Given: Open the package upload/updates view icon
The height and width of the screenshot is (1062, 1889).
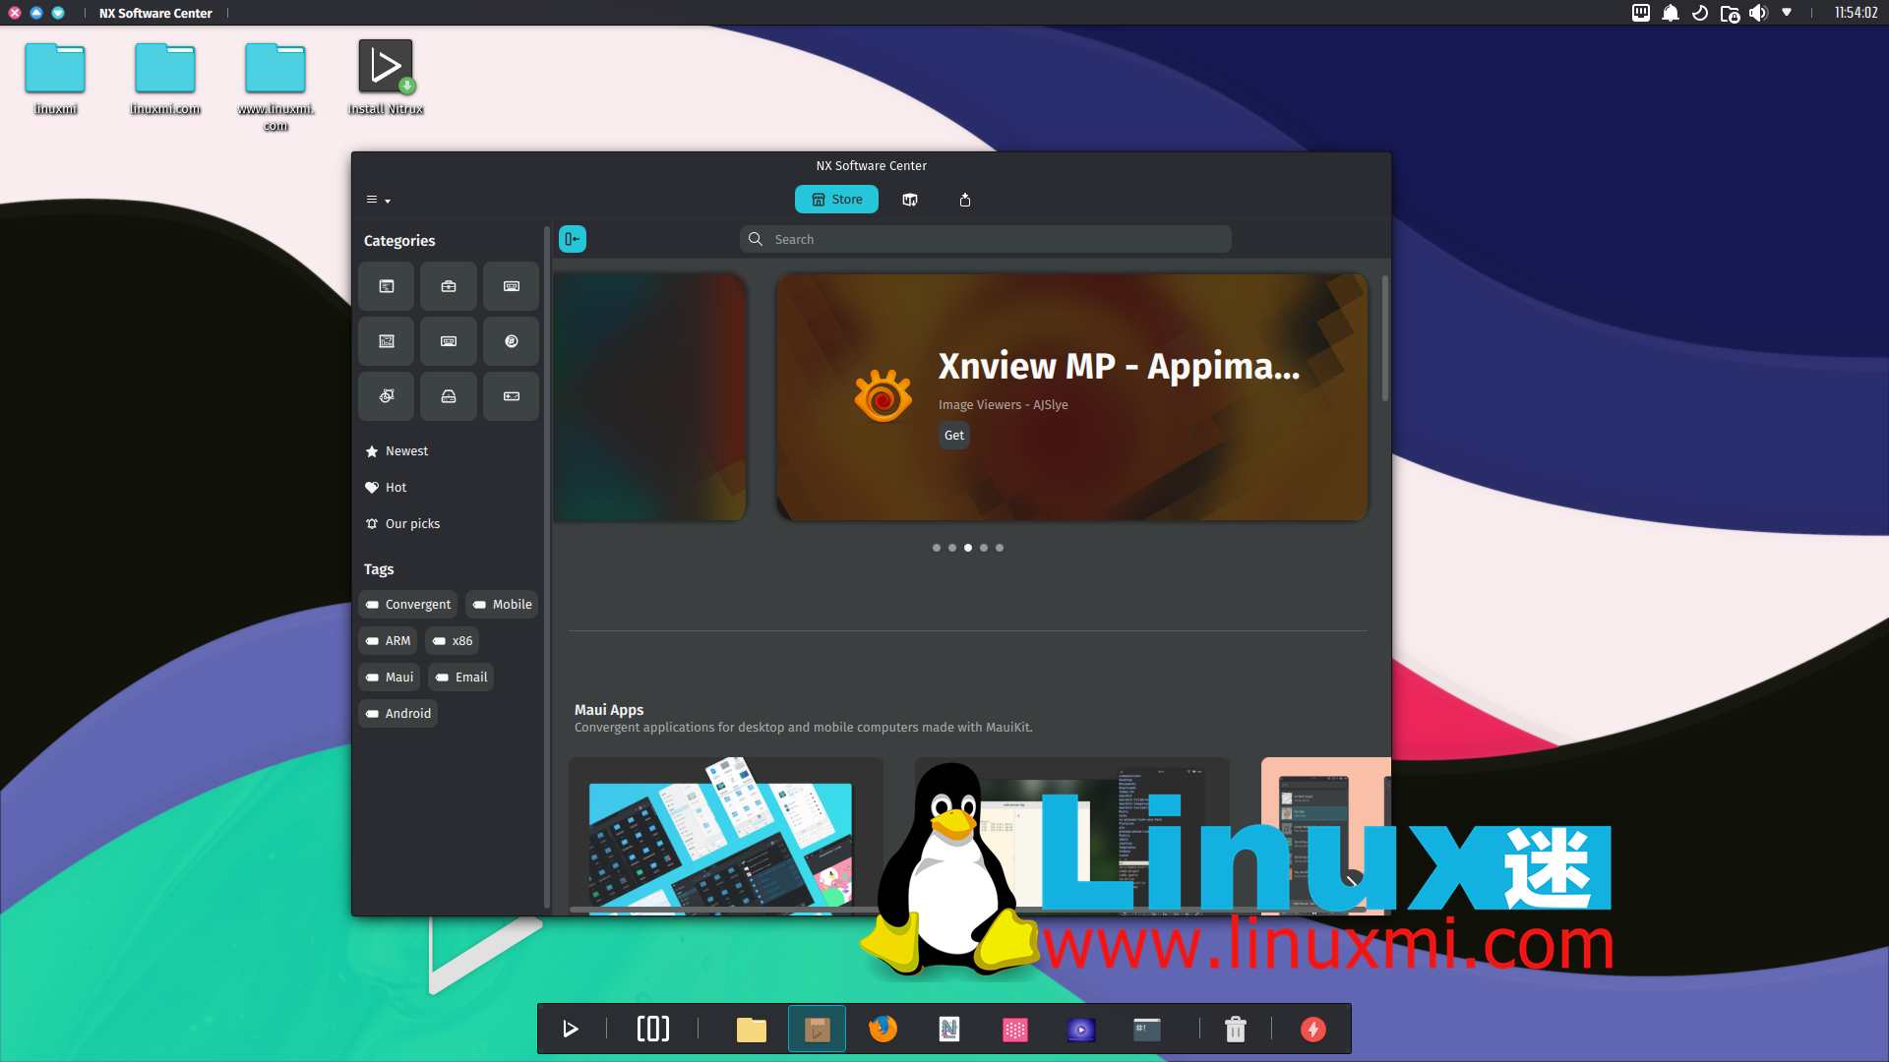Looking at the screenshot, I should click(x=965, y=200).
